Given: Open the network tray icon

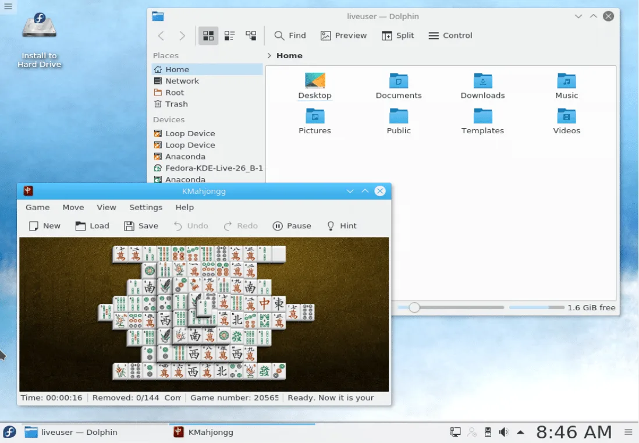Looking at the screenshot, I should tap(455, 432).
